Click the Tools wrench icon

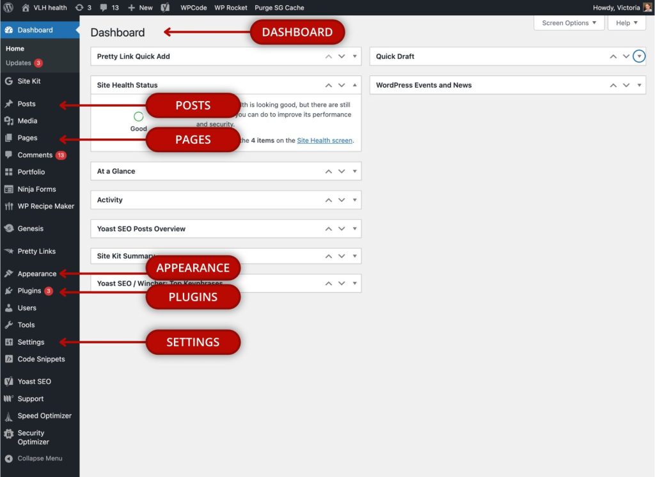(9, 325)
